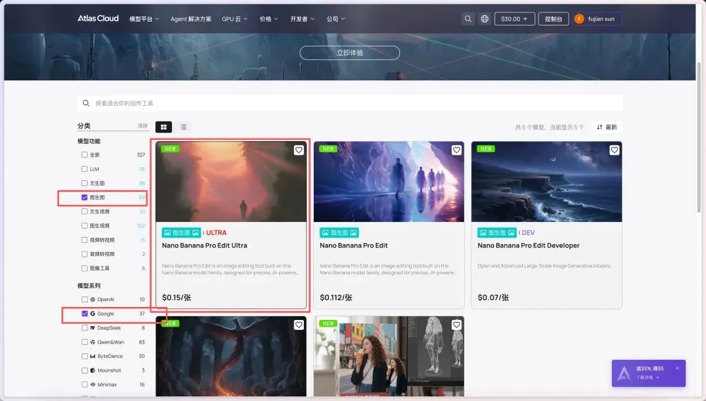
Task: Check the DeepSeek checkbox
Action: coord(84,328)
